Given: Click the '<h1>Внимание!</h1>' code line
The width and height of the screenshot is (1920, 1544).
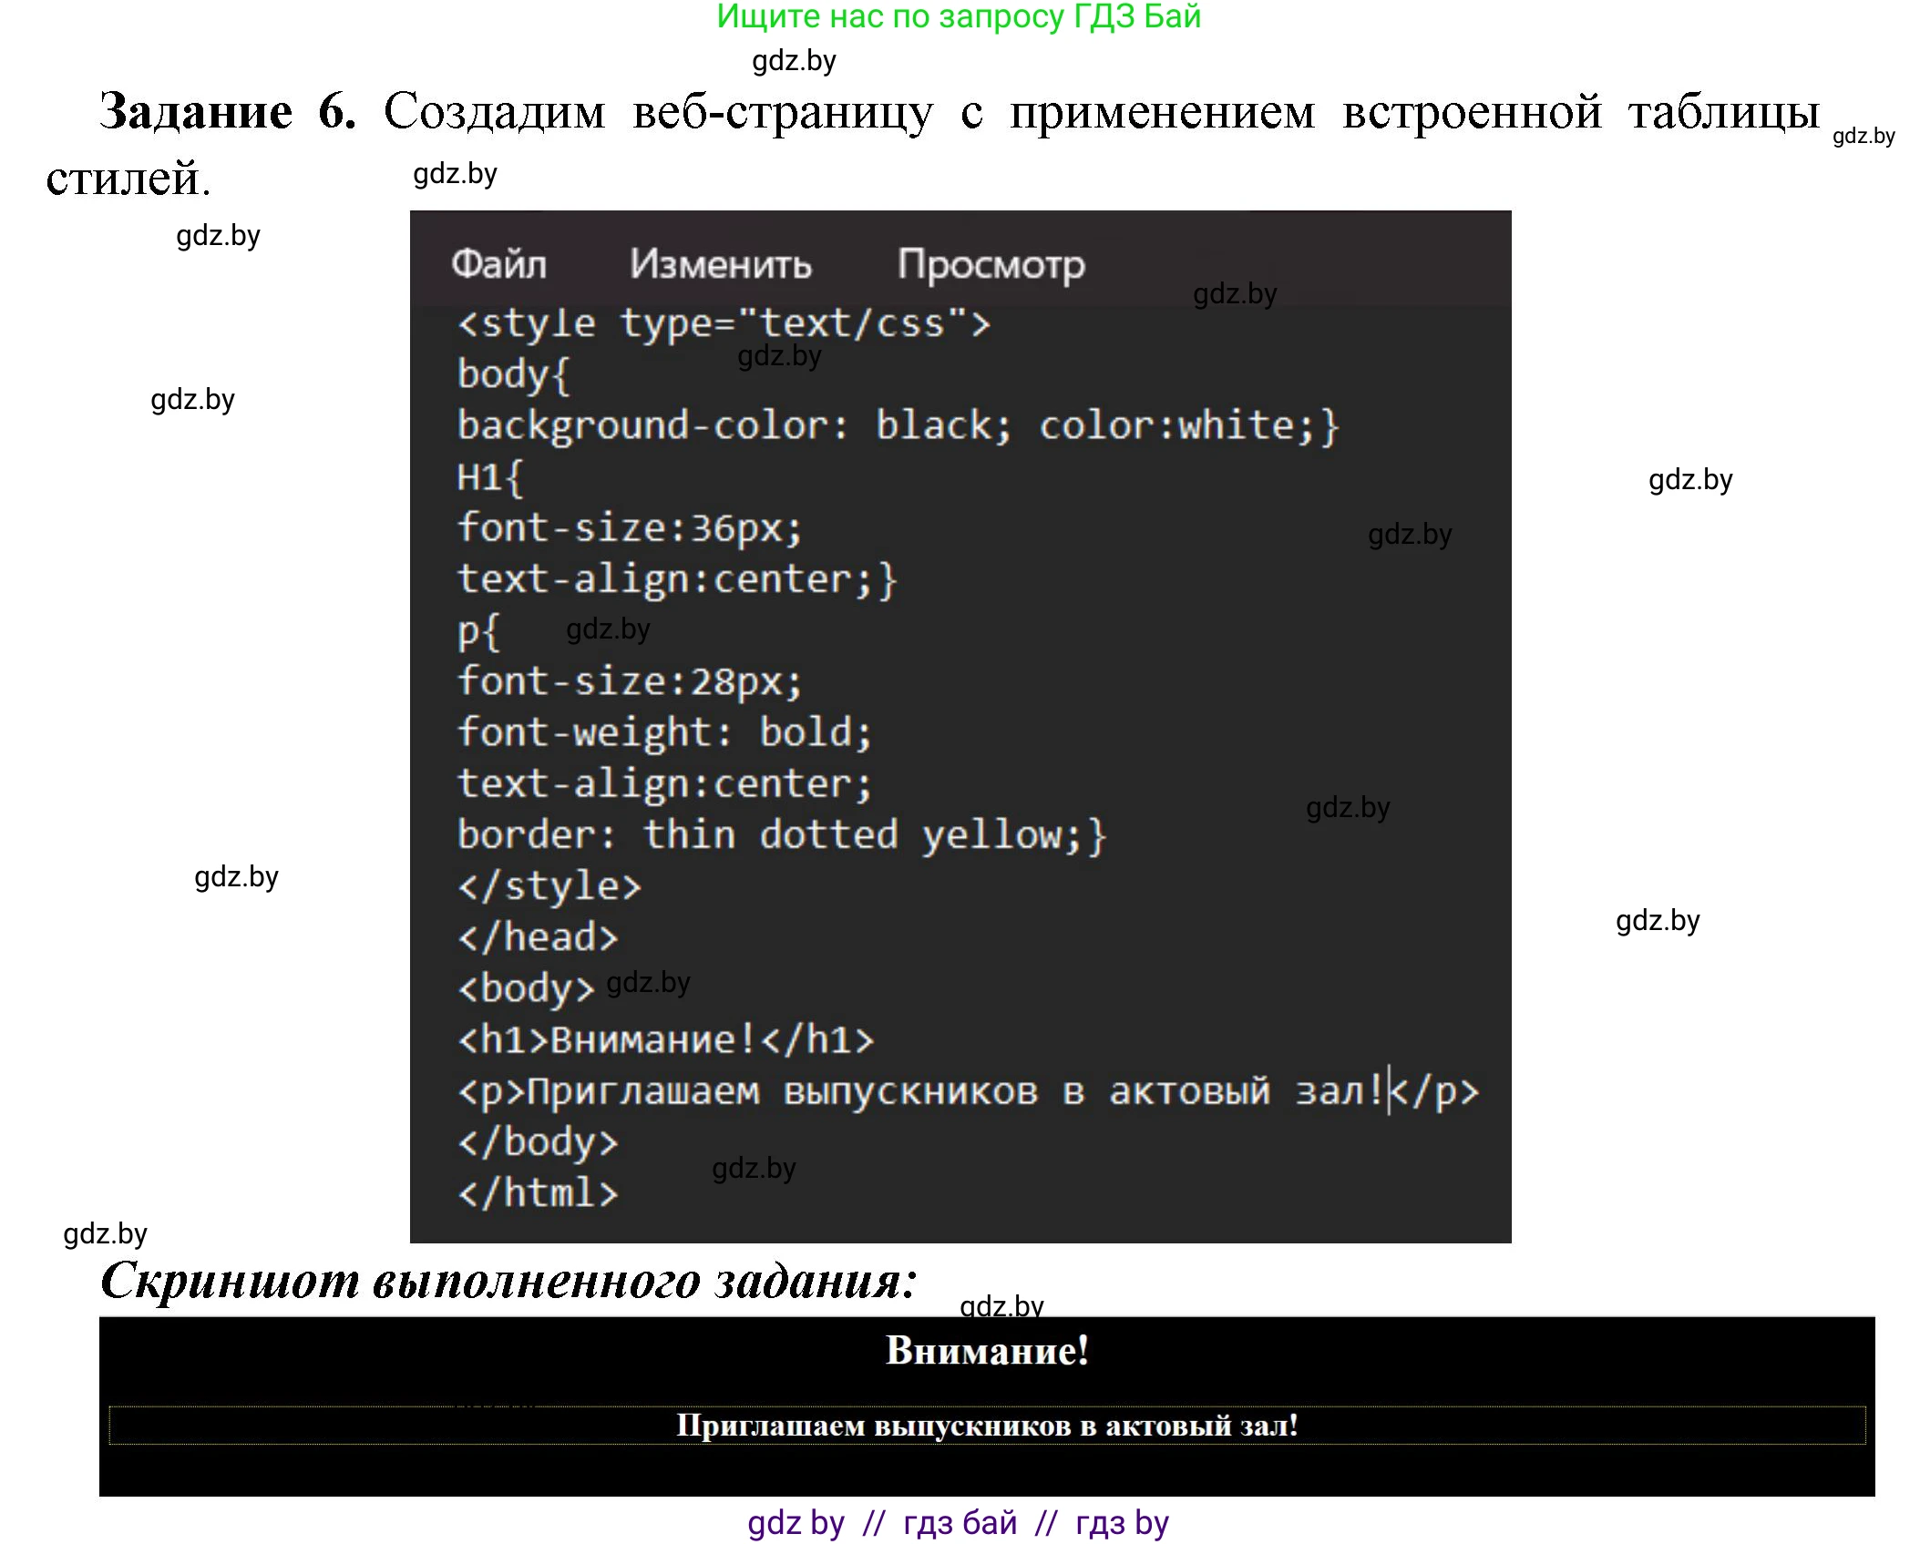Looking at the screenshot, I should [665, 1039].
